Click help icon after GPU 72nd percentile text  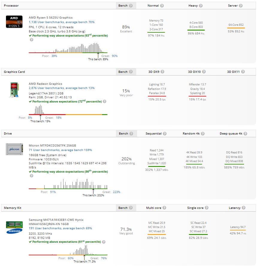[x=104, y=102]
